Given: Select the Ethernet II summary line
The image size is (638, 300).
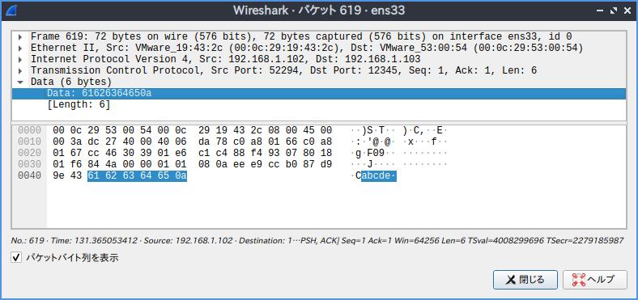Looking at the screenshot, I should coord(318,48).
